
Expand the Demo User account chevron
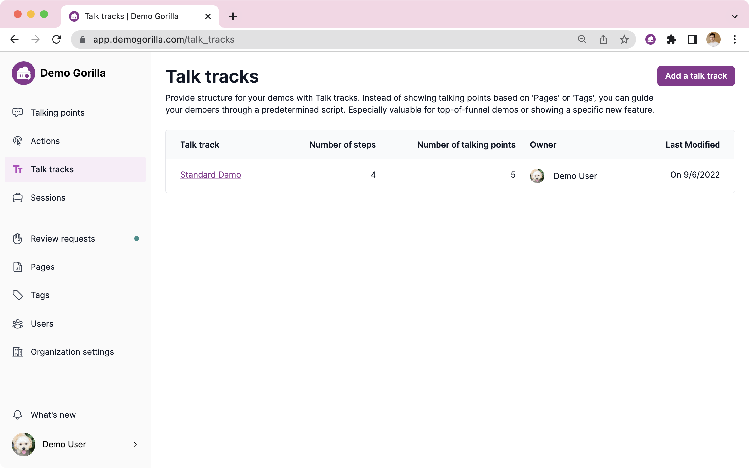[135, 444]
